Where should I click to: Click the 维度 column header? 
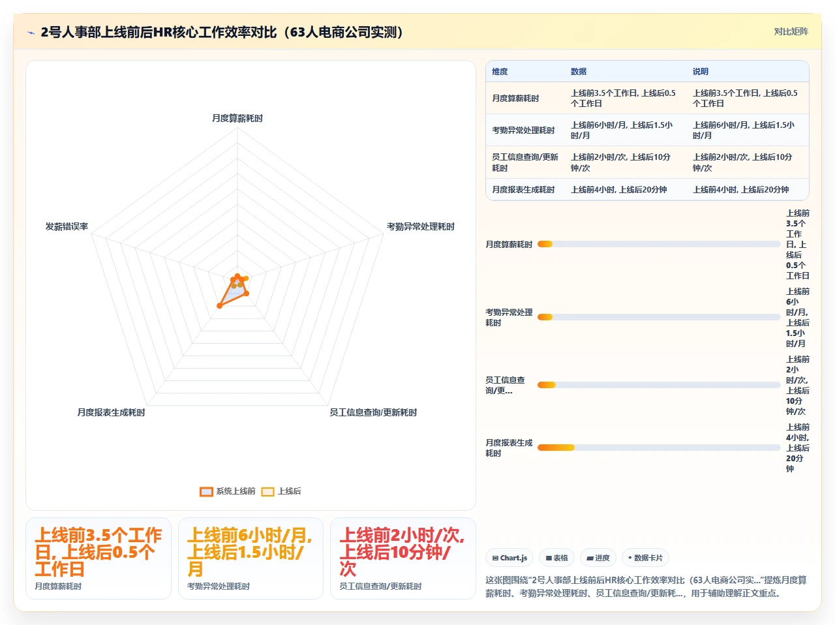pos(500,72)
